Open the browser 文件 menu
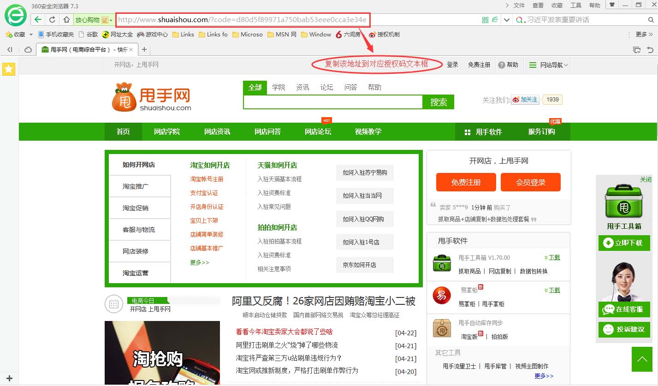 519,5
